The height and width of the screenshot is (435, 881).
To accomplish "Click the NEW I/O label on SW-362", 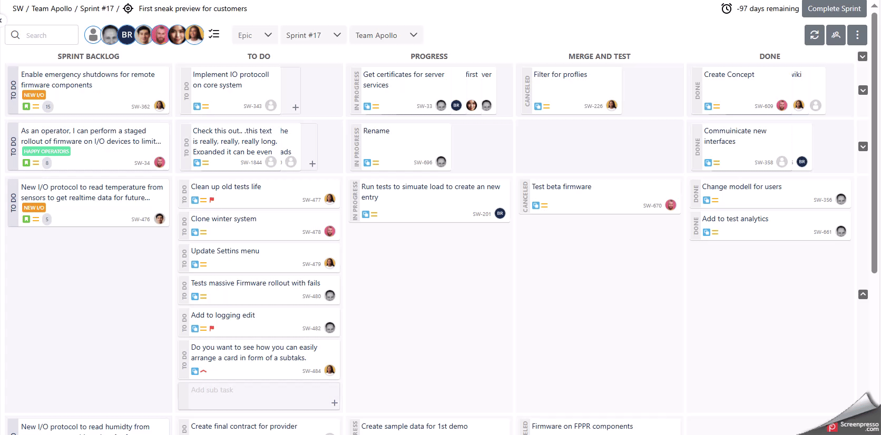I will [34, 95].
